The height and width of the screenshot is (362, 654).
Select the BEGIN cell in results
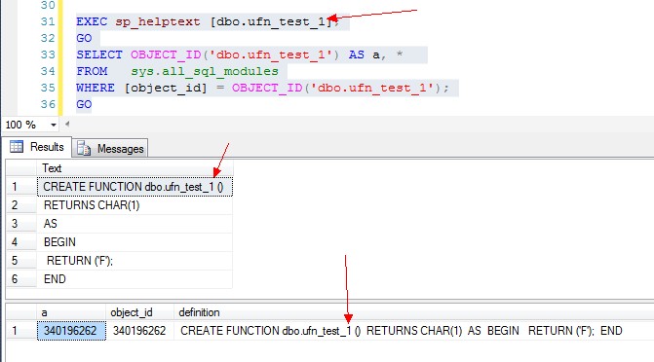pyautogui.click(x=135, y=242)
